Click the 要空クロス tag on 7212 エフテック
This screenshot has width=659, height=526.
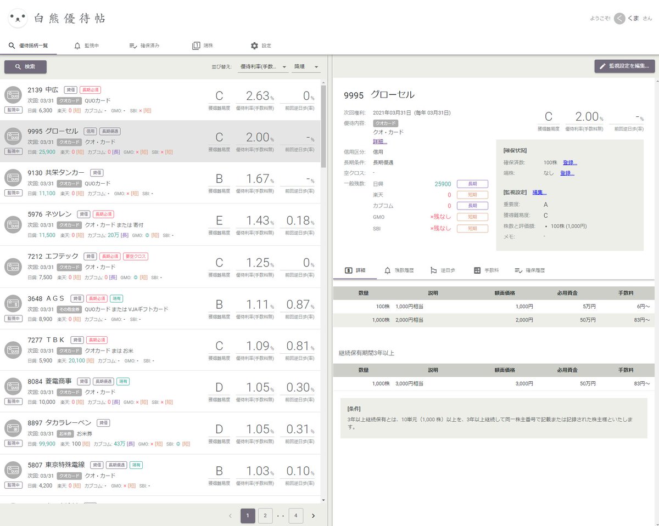point(135,256)
